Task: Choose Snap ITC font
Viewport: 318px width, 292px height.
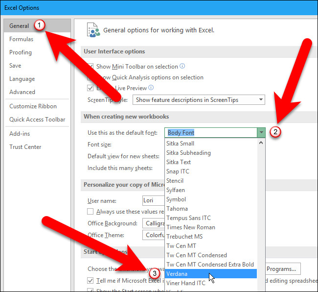Action: [211, 171]
